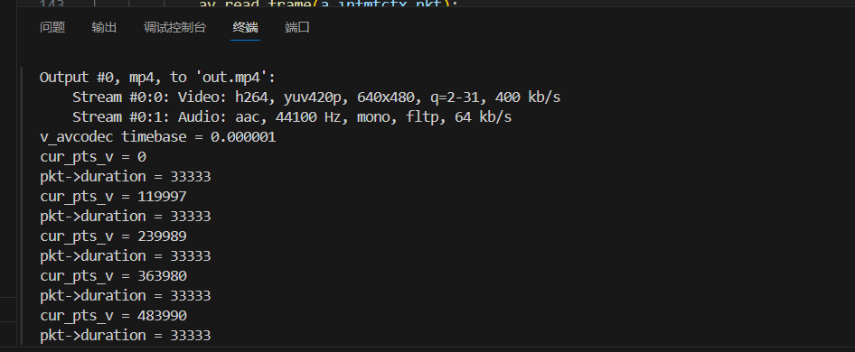Click the 'cur_pts_v = 119997' line
Image resolution: width=855 pixels, height=352 pixels.
point(113,197)
